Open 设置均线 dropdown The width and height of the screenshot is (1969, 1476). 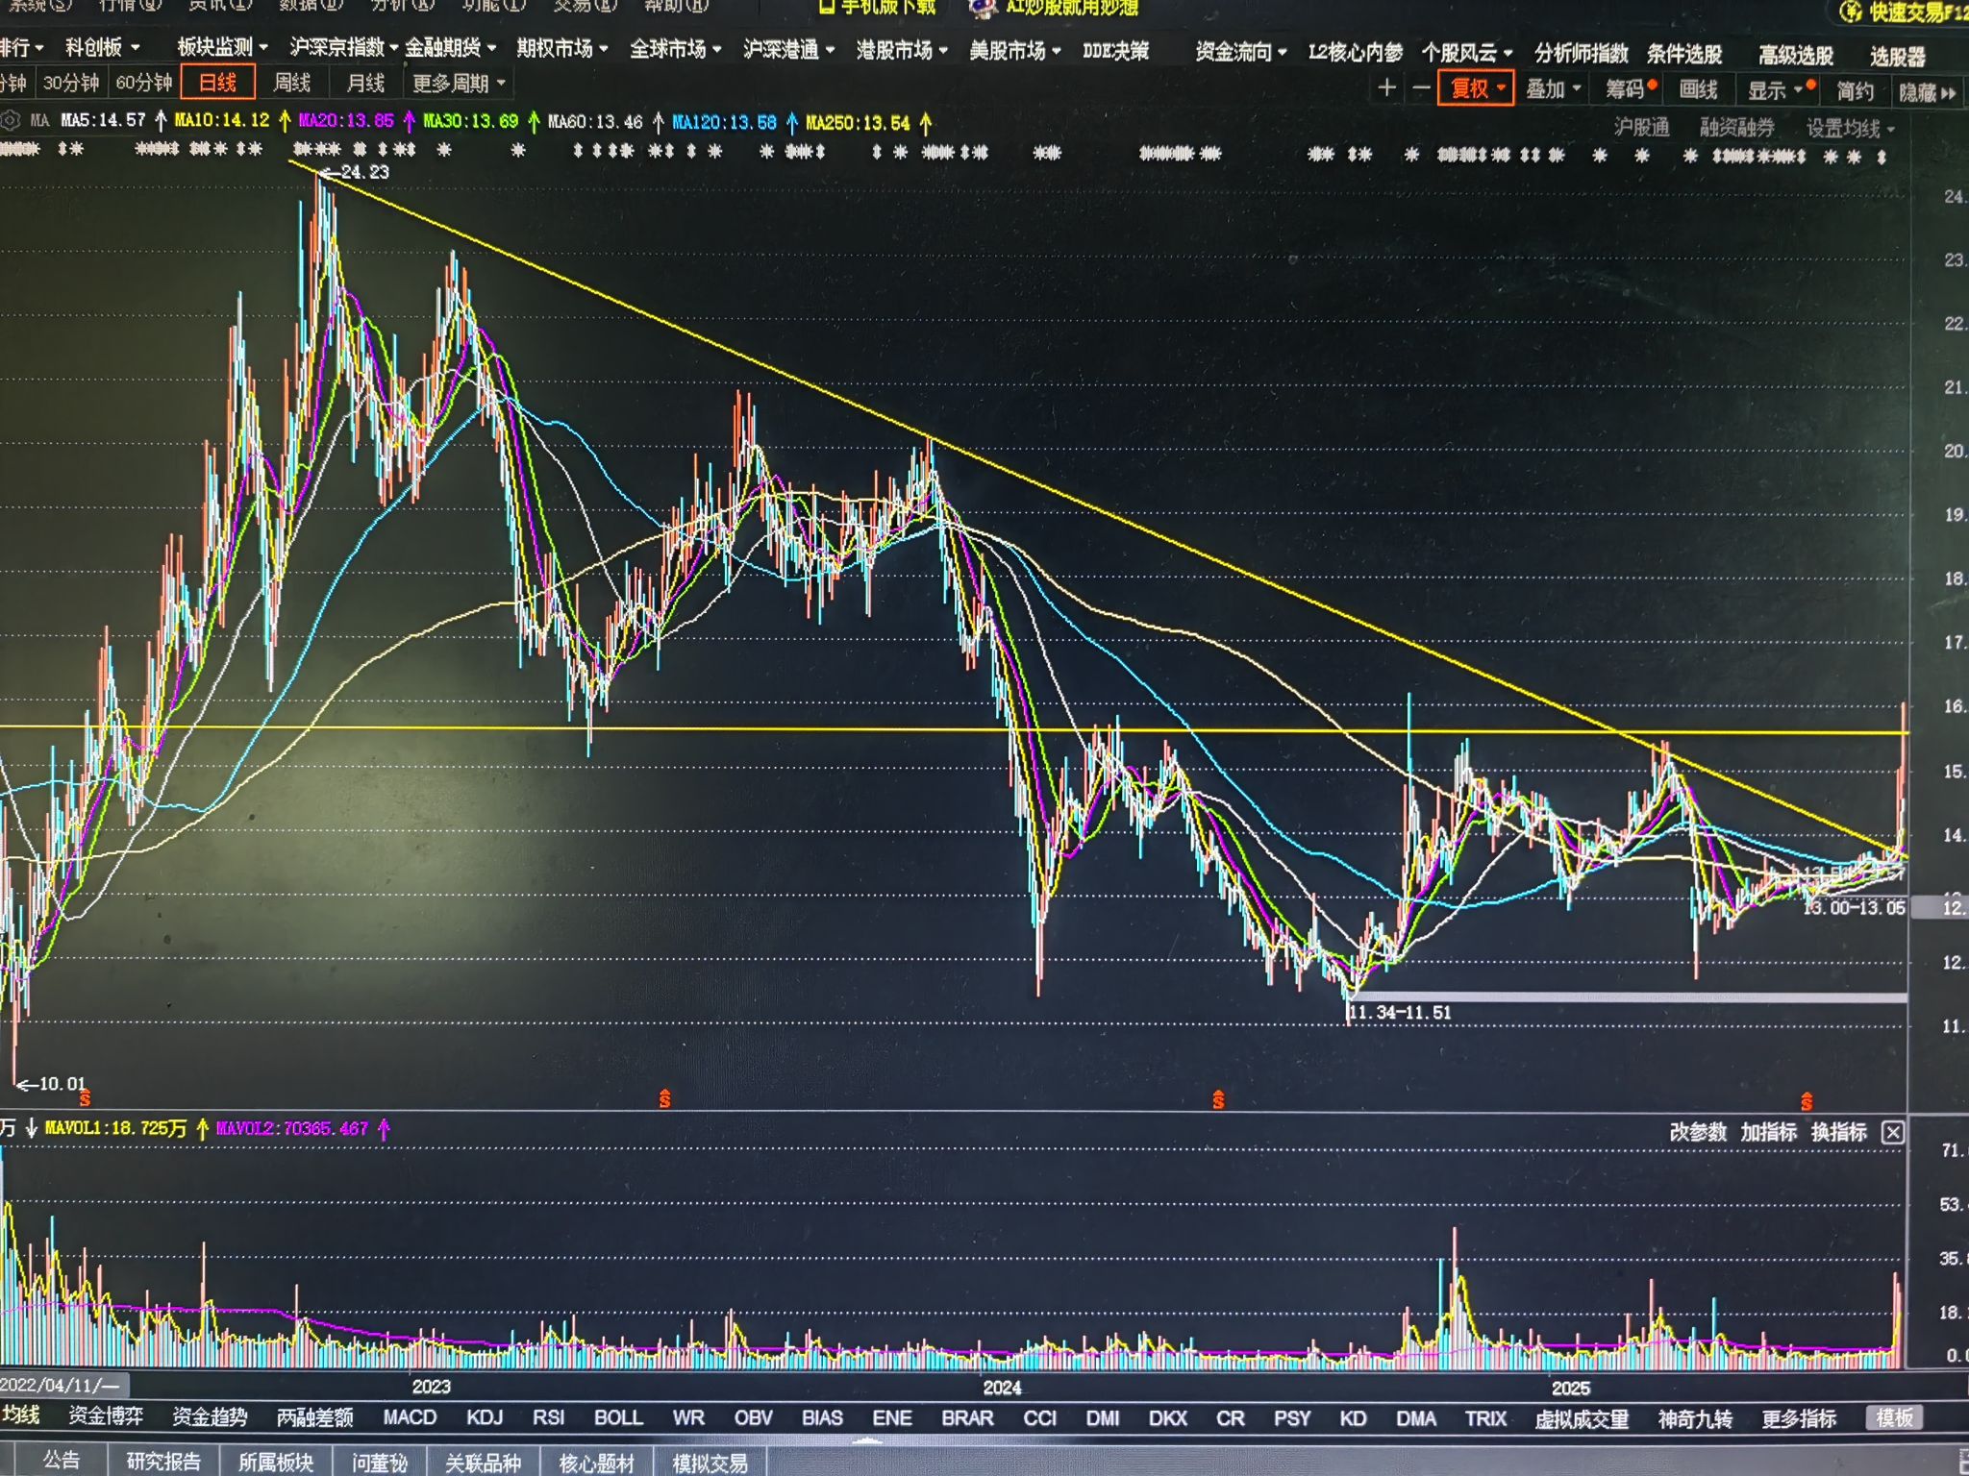tap(1851, 128)
